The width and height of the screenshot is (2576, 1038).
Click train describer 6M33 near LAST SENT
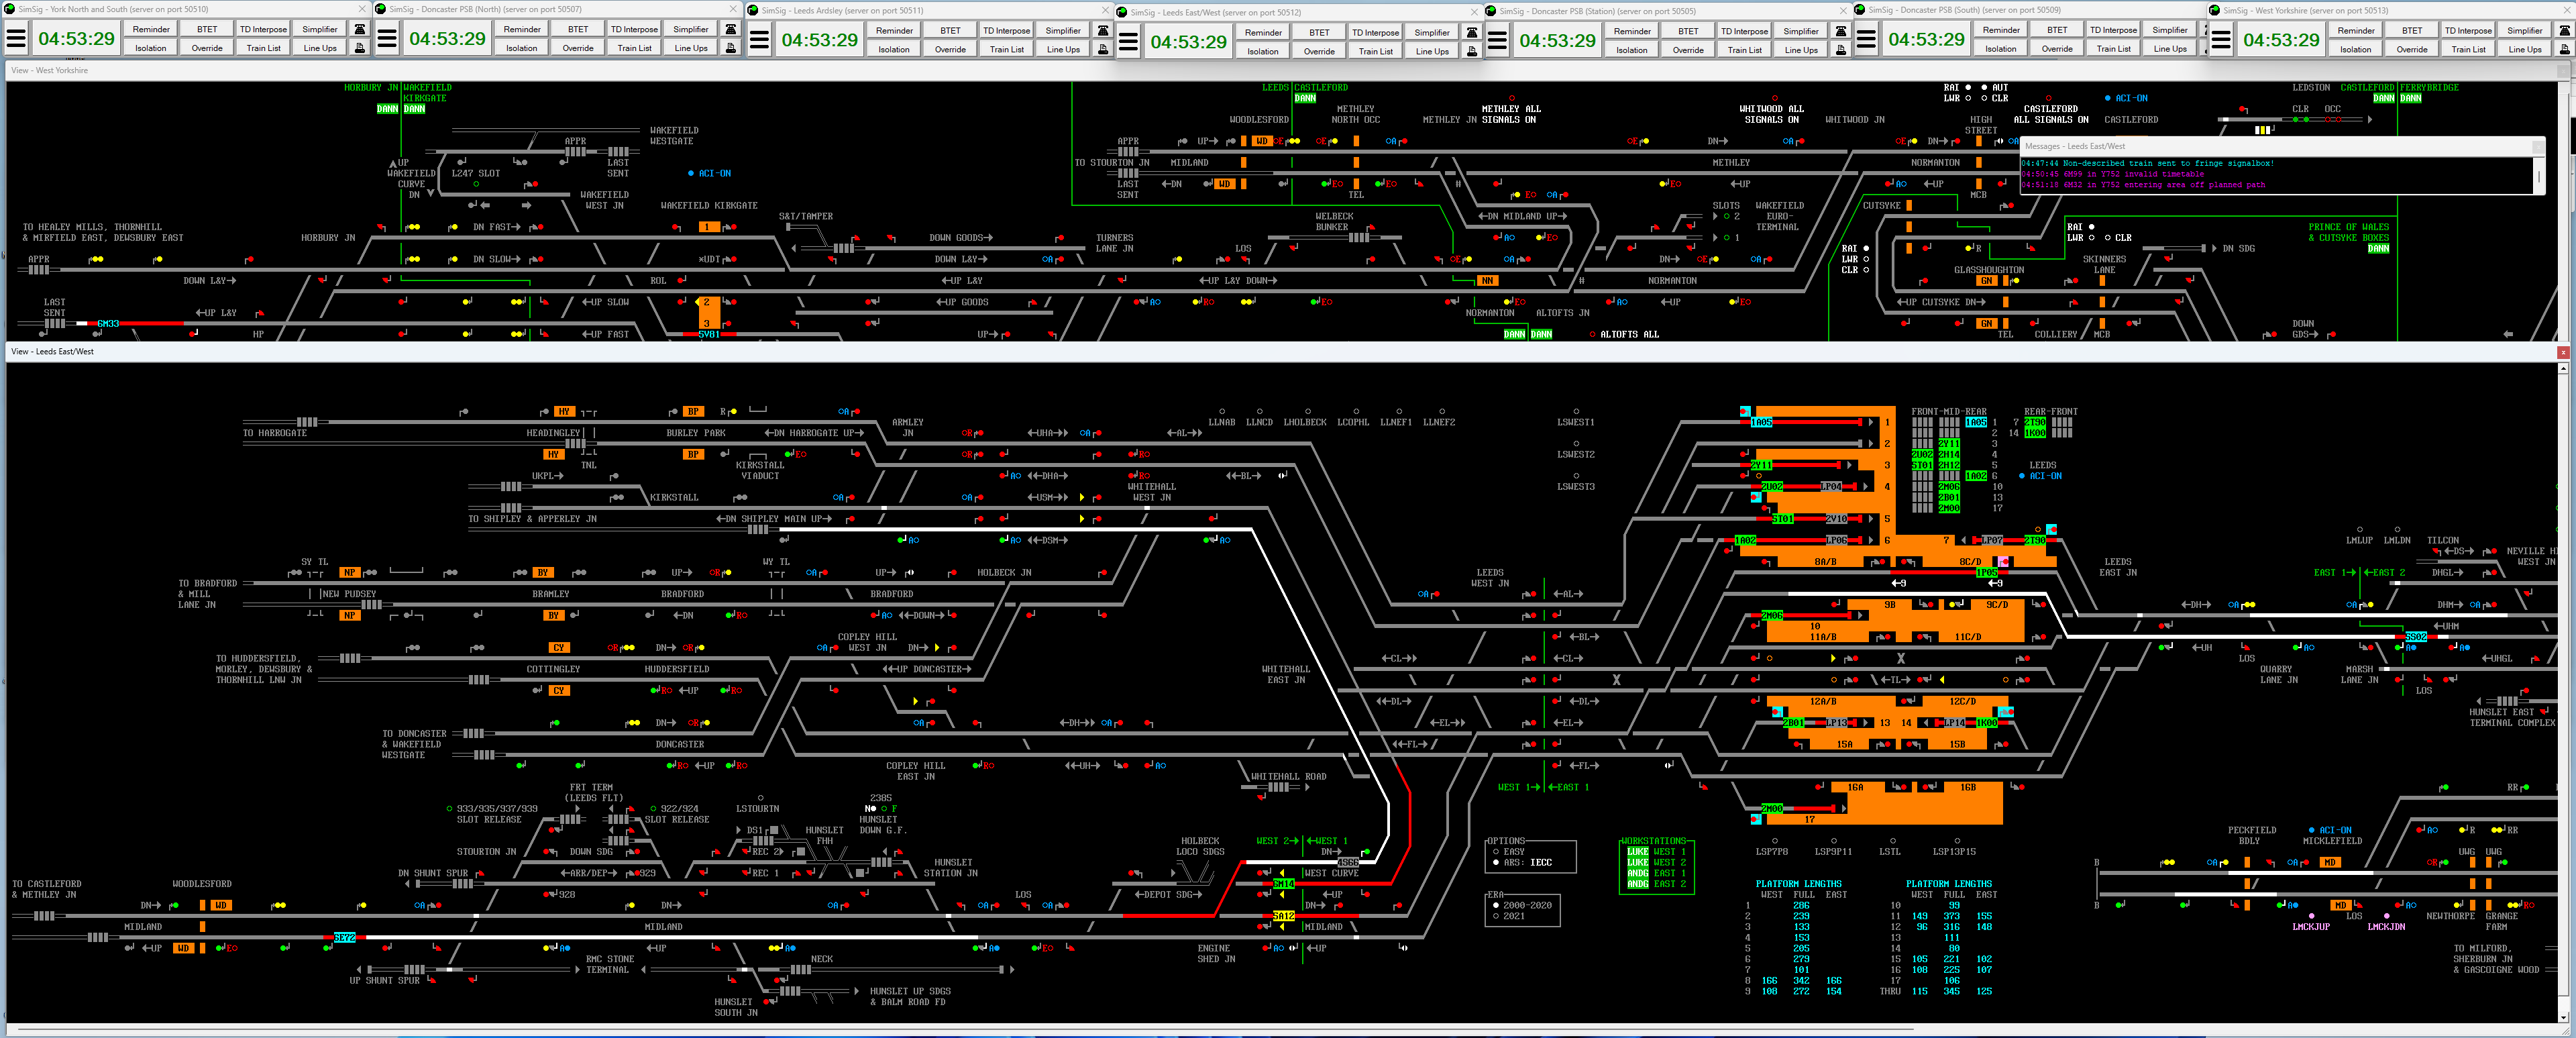[x=108, y=324]
